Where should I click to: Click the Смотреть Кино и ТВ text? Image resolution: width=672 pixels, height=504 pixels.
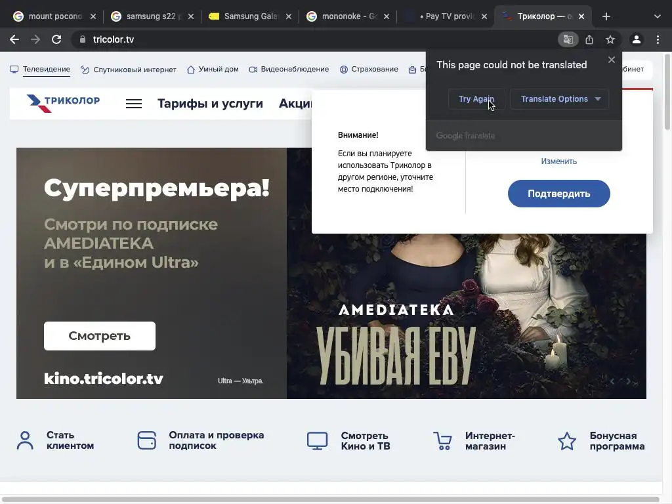coord(366,441)
